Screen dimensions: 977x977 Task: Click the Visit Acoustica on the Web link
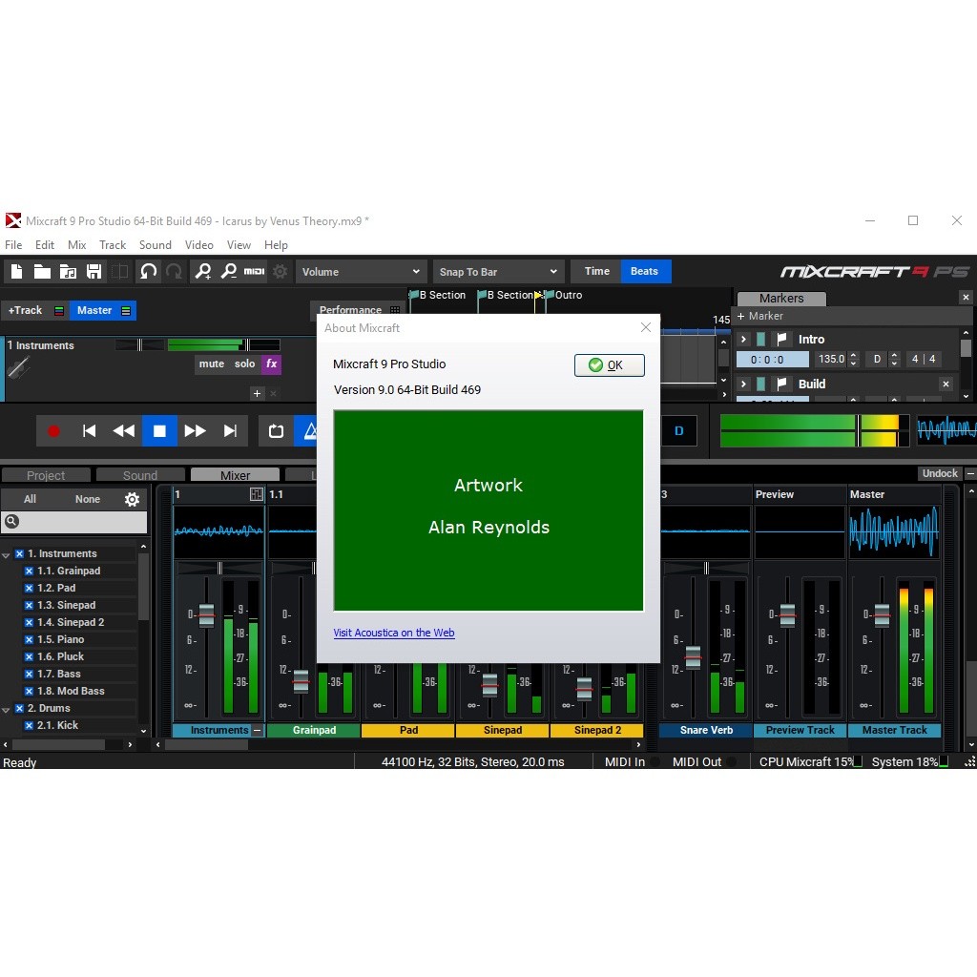(394, 633)
